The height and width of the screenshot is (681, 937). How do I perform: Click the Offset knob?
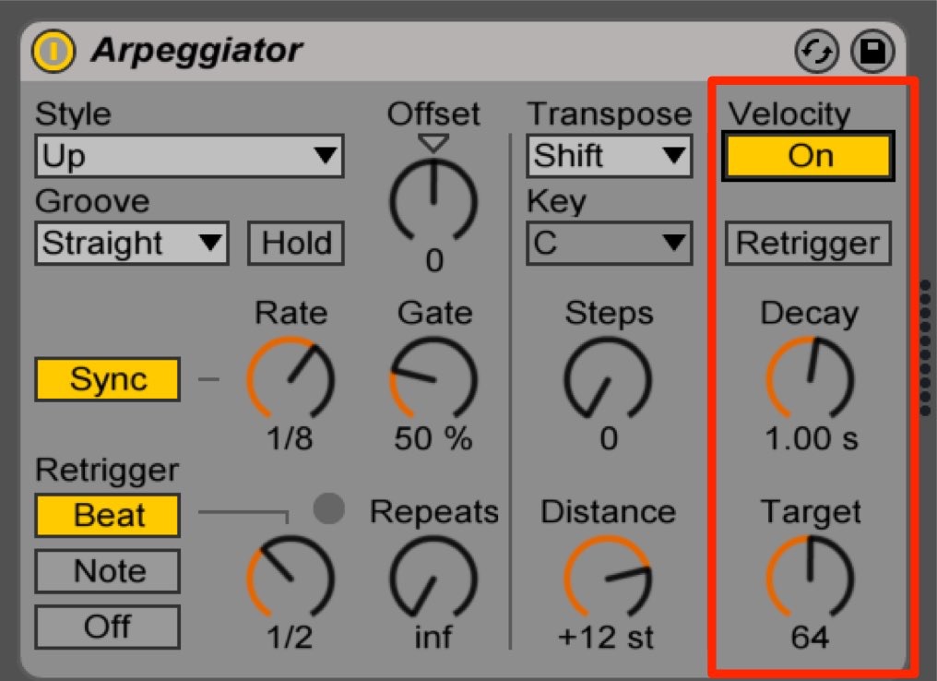433,201
